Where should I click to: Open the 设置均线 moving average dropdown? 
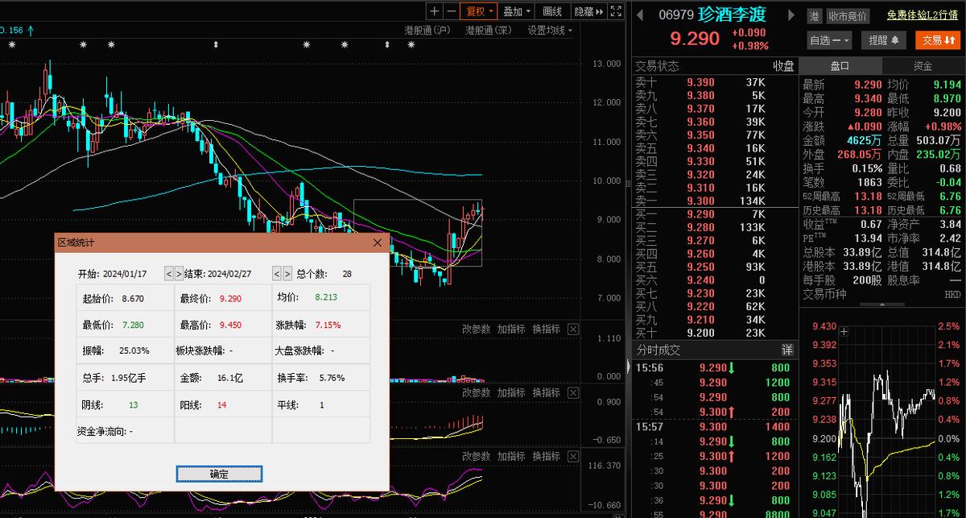click(x=550, y=31)
